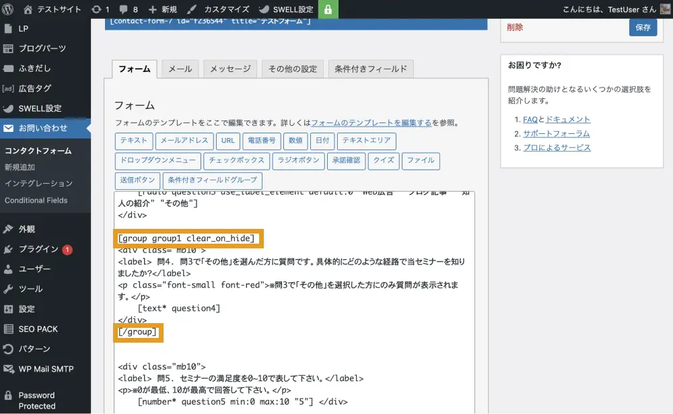Open the サポートフォーラム link

click(x=557, y=133)
